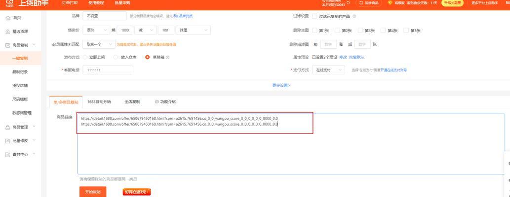Click the multiplier field showing 1000
This screenshot has width=510, height=197.
tap(125, 30)
